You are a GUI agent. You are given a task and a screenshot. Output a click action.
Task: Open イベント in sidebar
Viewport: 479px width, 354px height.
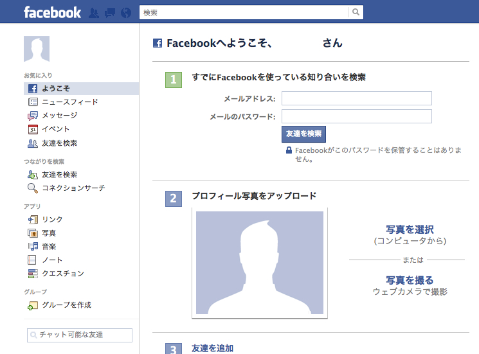pos(55,128)
